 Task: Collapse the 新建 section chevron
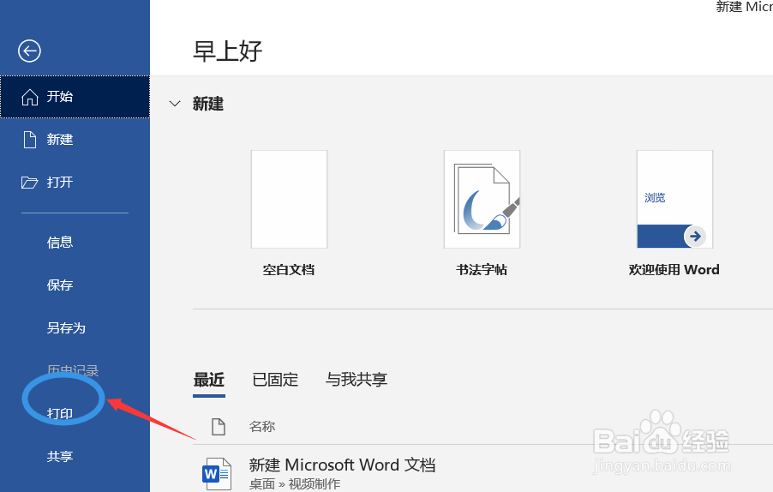[175, 104]
